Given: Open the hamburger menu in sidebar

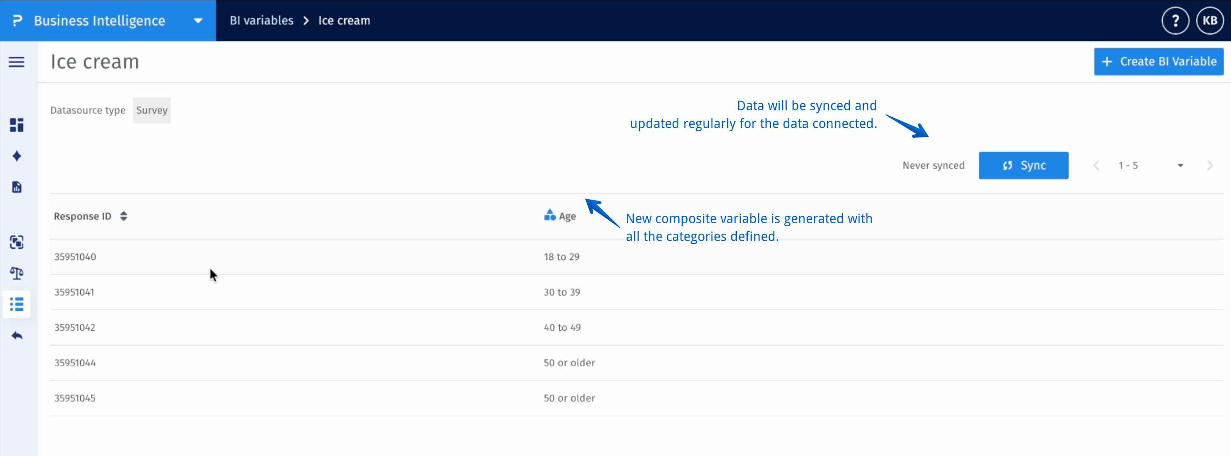Looking at the screenshot, I should pyautogui.click(x=16, y=62).
